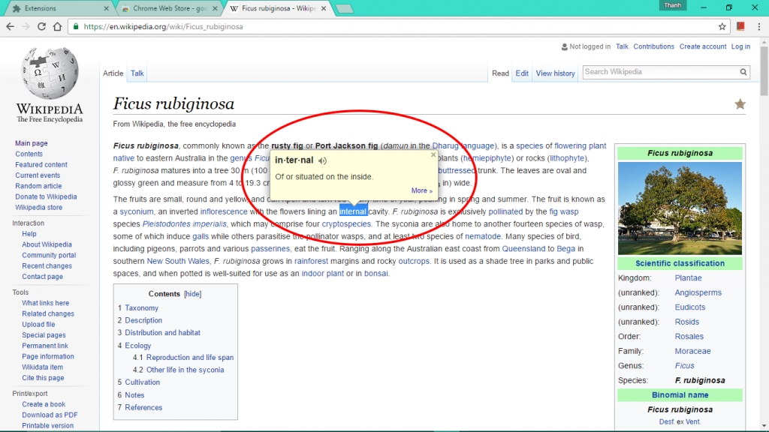Jump to the Cultivation section

pyautogui.click(x=142, y=382)
